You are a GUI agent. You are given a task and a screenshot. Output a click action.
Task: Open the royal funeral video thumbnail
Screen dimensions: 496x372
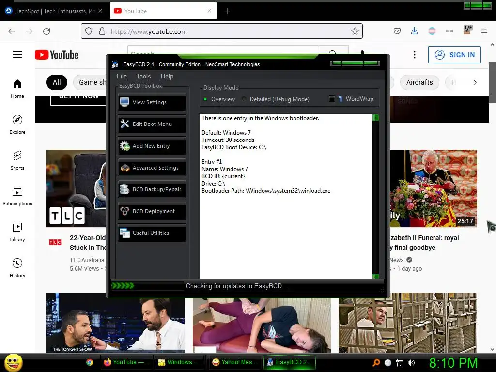point(433,188)
